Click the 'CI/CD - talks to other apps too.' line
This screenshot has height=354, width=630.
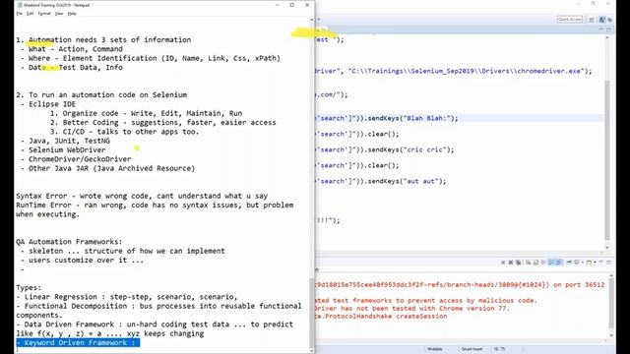pyautogui.click(x=125, y=132)
